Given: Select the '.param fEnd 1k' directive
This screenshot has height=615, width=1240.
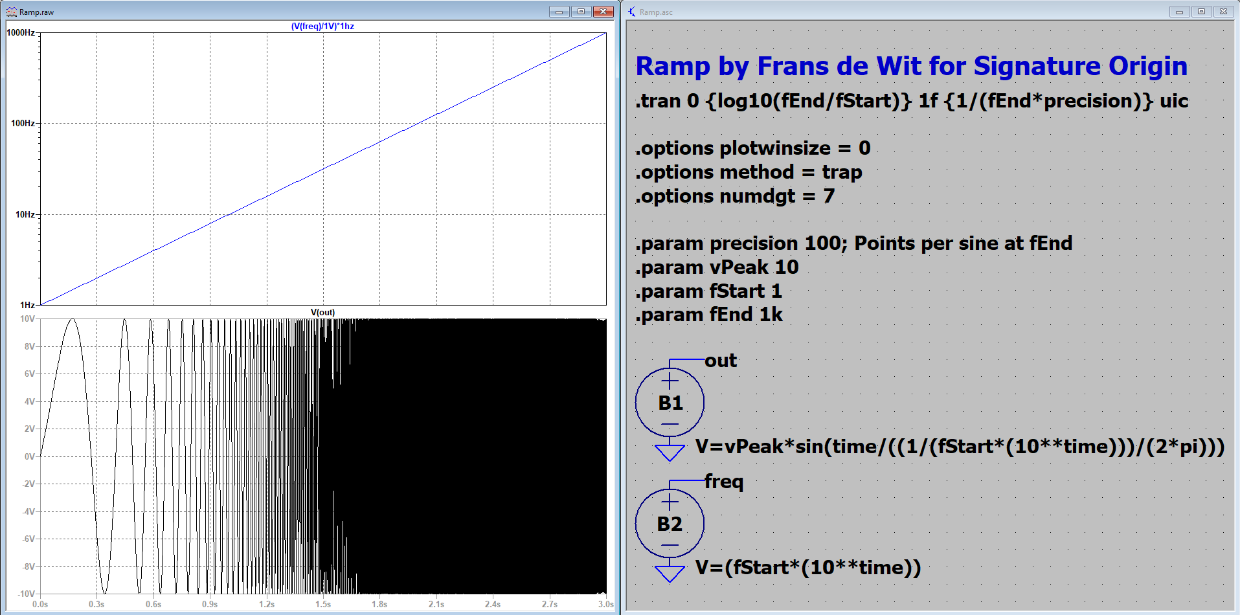Looking at the screenshot, I should point(709,315).
